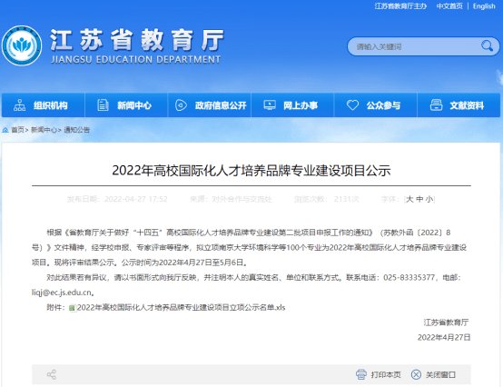
Task: Click the search magnifier icon
Action: pos(487,46)
